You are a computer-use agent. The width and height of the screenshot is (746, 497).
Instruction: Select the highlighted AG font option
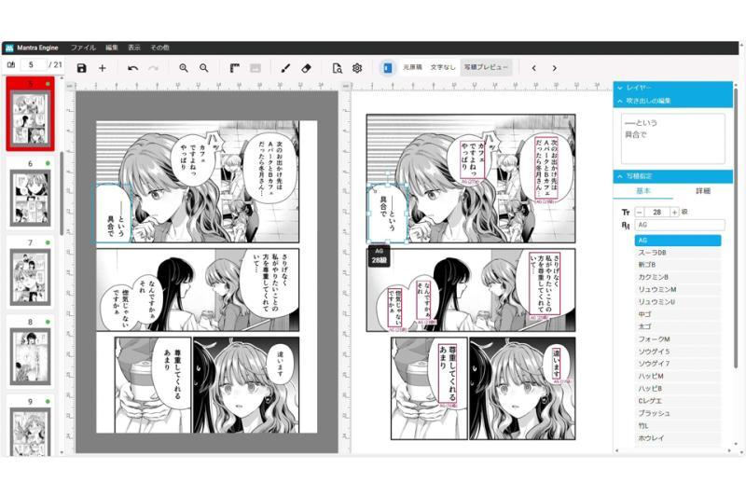(x=678, y=241)
